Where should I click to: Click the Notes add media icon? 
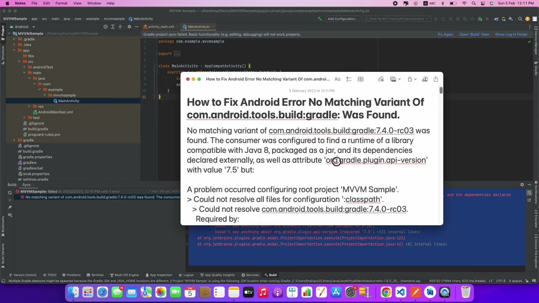click(x=393, y=79)
